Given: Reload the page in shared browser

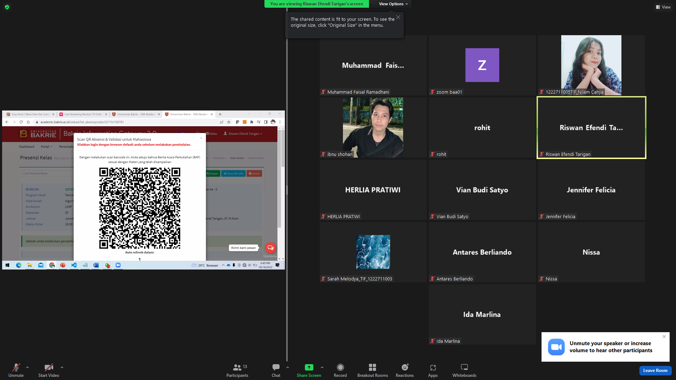Looking at the screenshot, I should click(x=21, y=122).
